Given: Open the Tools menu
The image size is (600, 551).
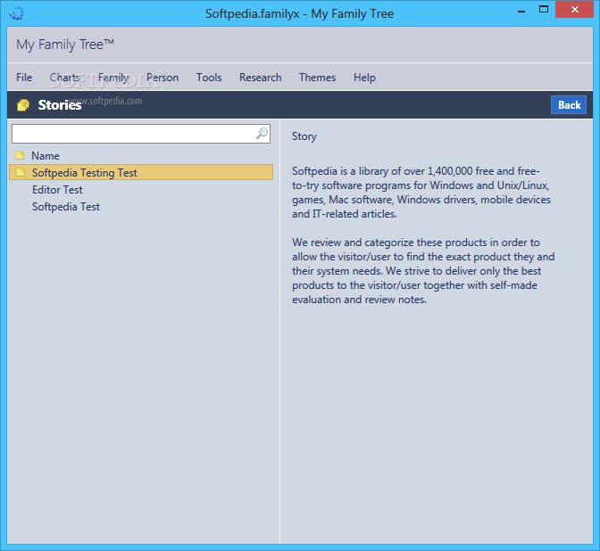Looking at the screenshot, I should (209, 78).
